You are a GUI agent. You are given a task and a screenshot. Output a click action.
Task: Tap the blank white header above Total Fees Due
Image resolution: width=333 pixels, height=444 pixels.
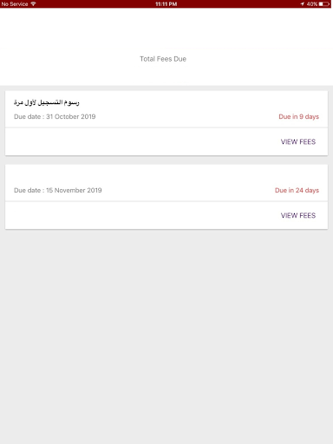[x=166, y=28]
